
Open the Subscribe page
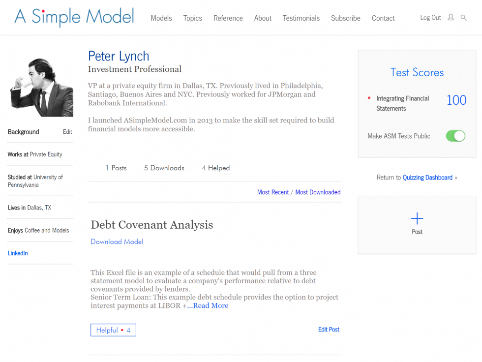tap(345, 18)
